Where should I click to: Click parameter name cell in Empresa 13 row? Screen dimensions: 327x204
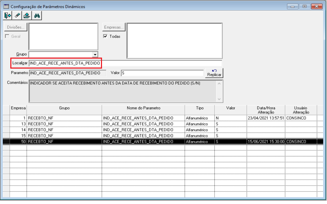click(x=144, y=124)
